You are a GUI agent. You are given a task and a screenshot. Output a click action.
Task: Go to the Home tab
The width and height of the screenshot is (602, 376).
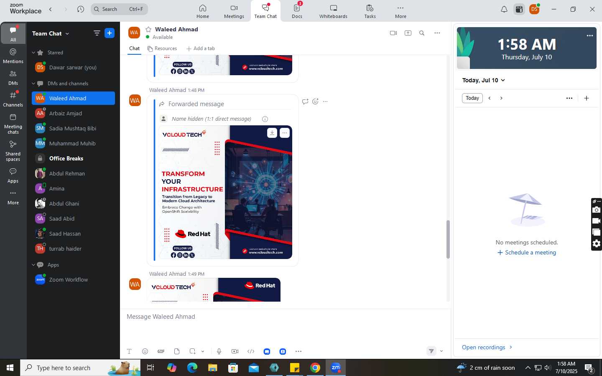[x=203, y=11]
